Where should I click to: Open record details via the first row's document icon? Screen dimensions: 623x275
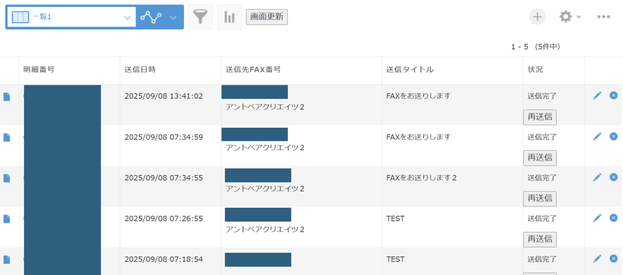point(7,97)
